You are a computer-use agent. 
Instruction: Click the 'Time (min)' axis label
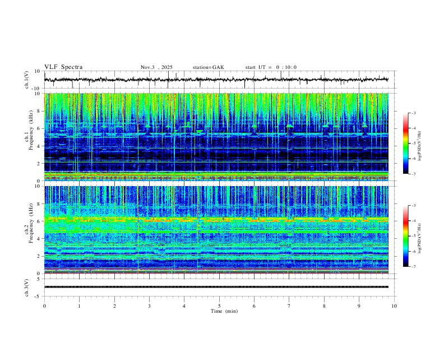(224, 311)
